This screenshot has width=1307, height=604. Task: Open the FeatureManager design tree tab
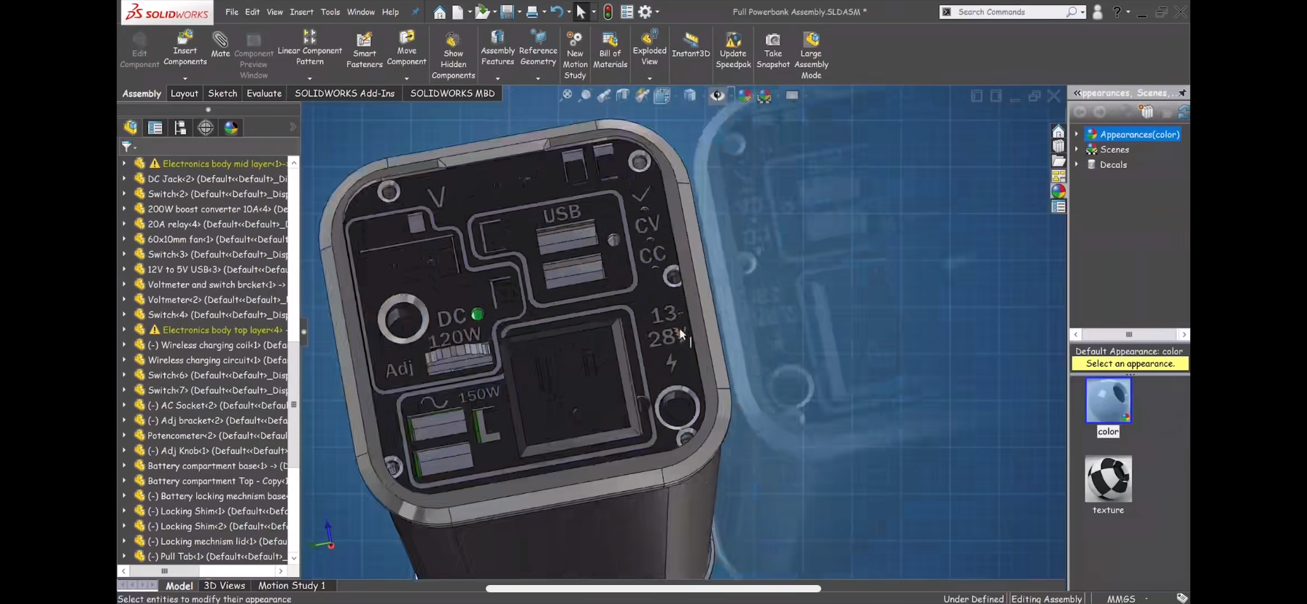tap(131, 128)
